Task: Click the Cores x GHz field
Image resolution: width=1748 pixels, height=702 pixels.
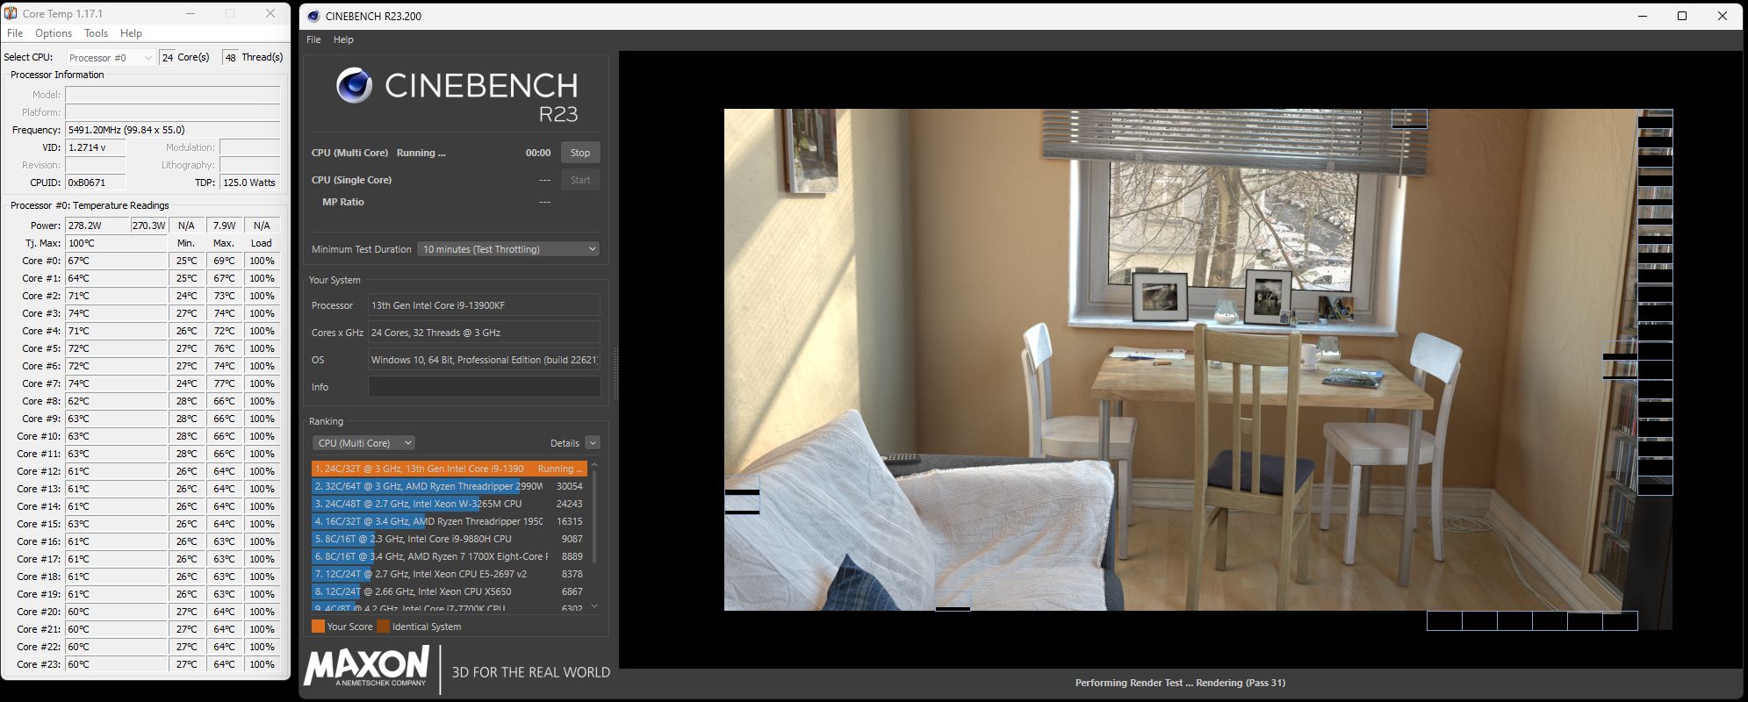Action: click(484, 333)
